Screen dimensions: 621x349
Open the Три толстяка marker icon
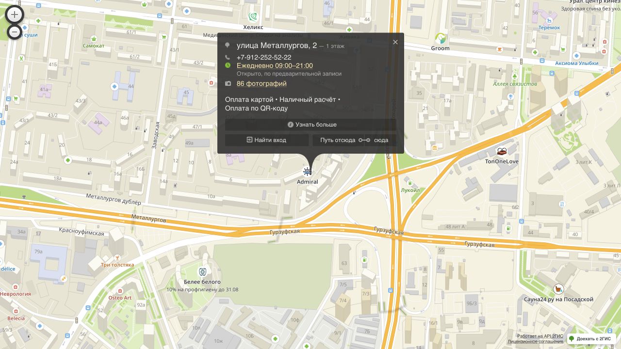(x=117, y=257)
